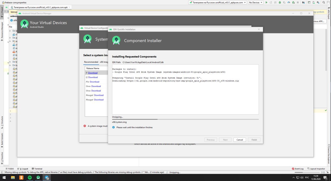Close the SDK Quickfix Installation dialog
This screenshot has height=181, width=331.
point(259,29)
